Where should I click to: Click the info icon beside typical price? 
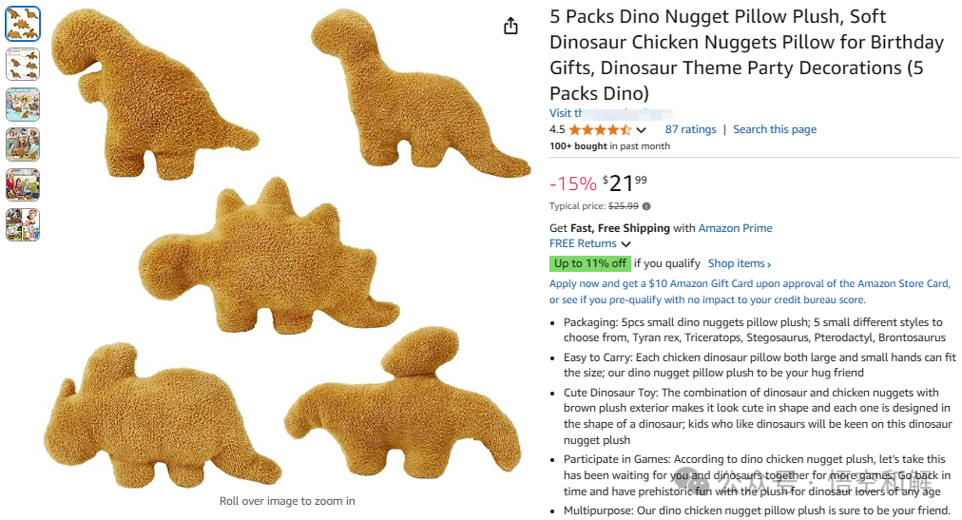coord(646,206)
